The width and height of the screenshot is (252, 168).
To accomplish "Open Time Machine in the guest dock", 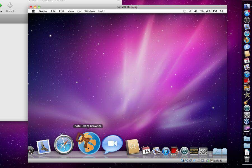I will click(x=184, y=151).
